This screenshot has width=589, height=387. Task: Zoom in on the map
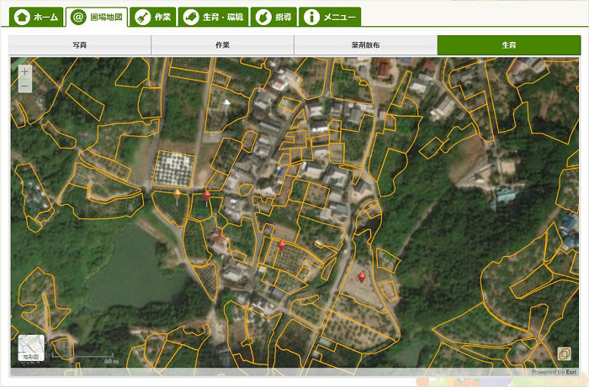click(x=25, y=71)
